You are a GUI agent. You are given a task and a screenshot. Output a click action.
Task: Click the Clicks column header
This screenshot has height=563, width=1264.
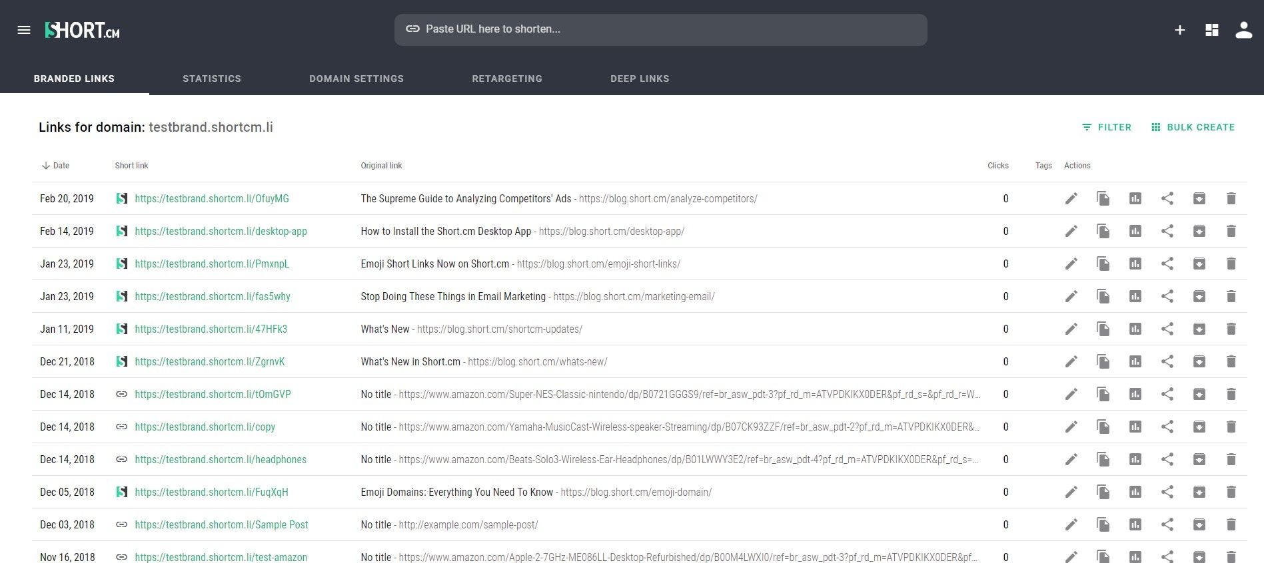click(x=997, y=166)
